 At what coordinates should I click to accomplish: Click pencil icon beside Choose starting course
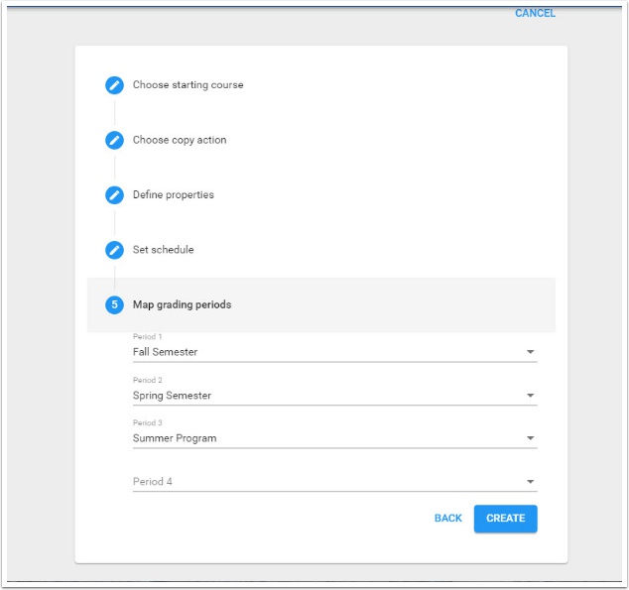114,85
